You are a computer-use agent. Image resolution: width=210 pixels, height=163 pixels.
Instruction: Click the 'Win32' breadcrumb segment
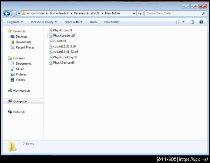(x=95, y=13)
